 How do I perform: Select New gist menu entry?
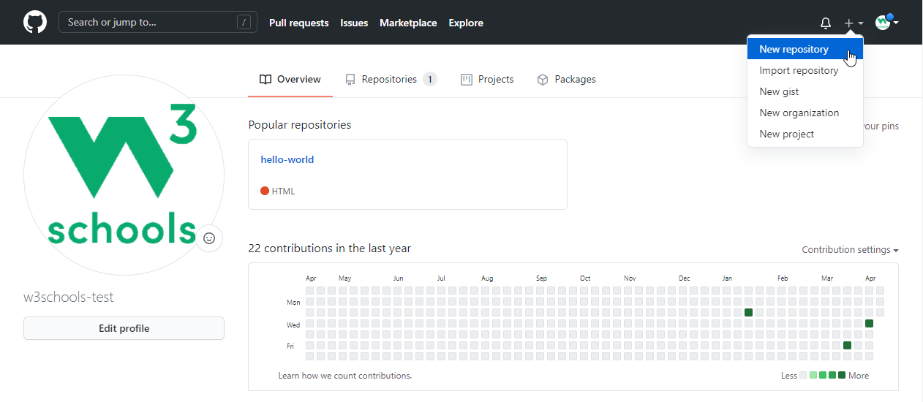(779, 92)
